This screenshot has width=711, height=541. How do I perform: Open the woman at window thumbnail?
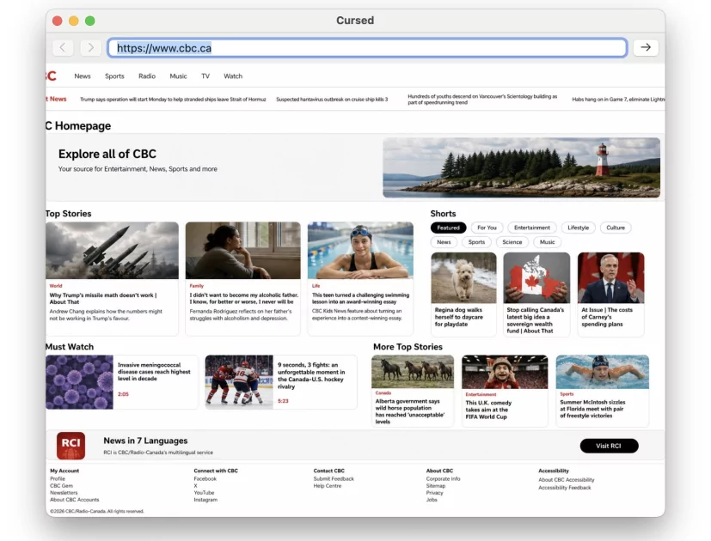tap(243, 250)
